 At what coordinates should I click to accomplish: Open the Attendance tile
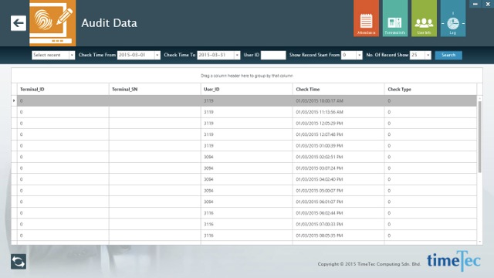click(x=366, y=19)
